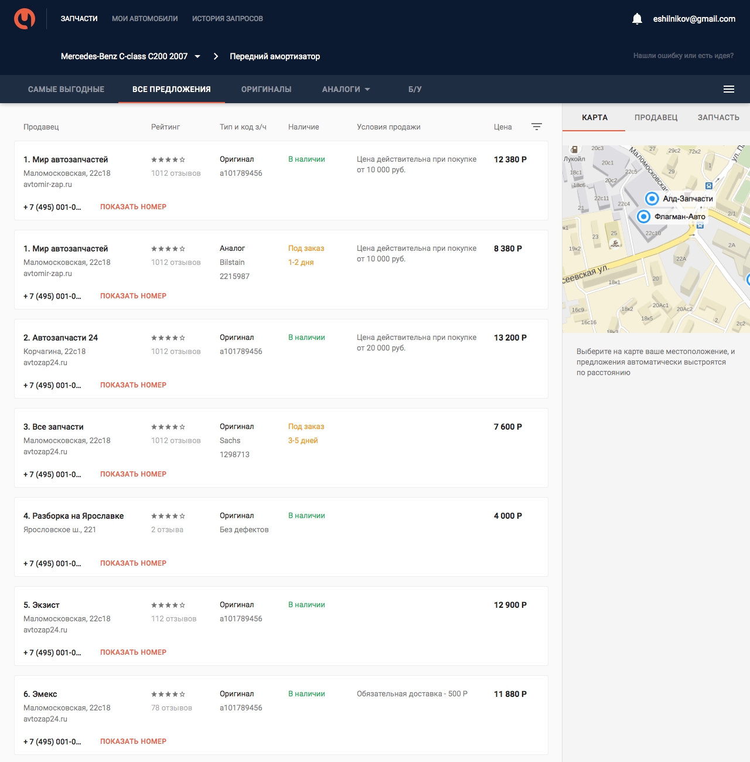Open seller 2. Автозапчасти 24

[60, 338]
